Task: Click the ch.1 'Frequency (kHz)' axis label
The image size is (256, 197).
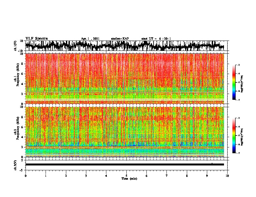Action: [x=18, y=75]
